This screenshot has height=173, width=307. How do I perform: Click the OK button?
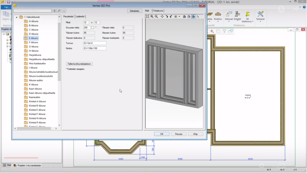coord(162,134)
